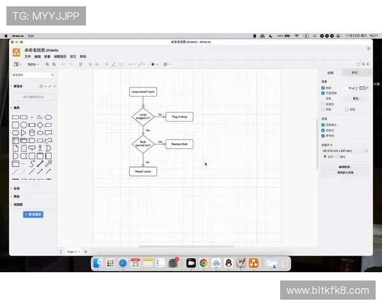Select the Page-1 tab at the bottom
382x306 pixels.
(x=73, y=252)
